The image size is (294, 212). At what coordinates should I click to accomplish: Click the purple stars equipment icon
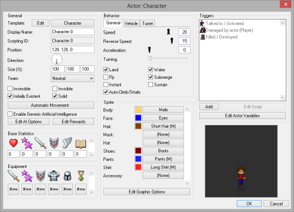tap(27, 176)
